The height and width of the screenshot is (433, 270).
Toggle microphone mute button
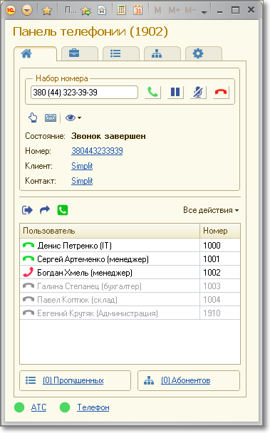coord(198,92)
